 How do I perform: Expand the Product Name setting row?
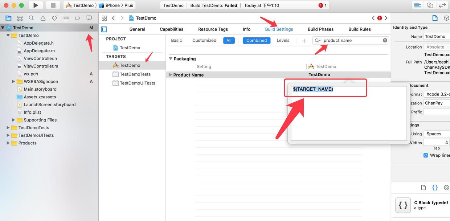click(x=171, y=75)
